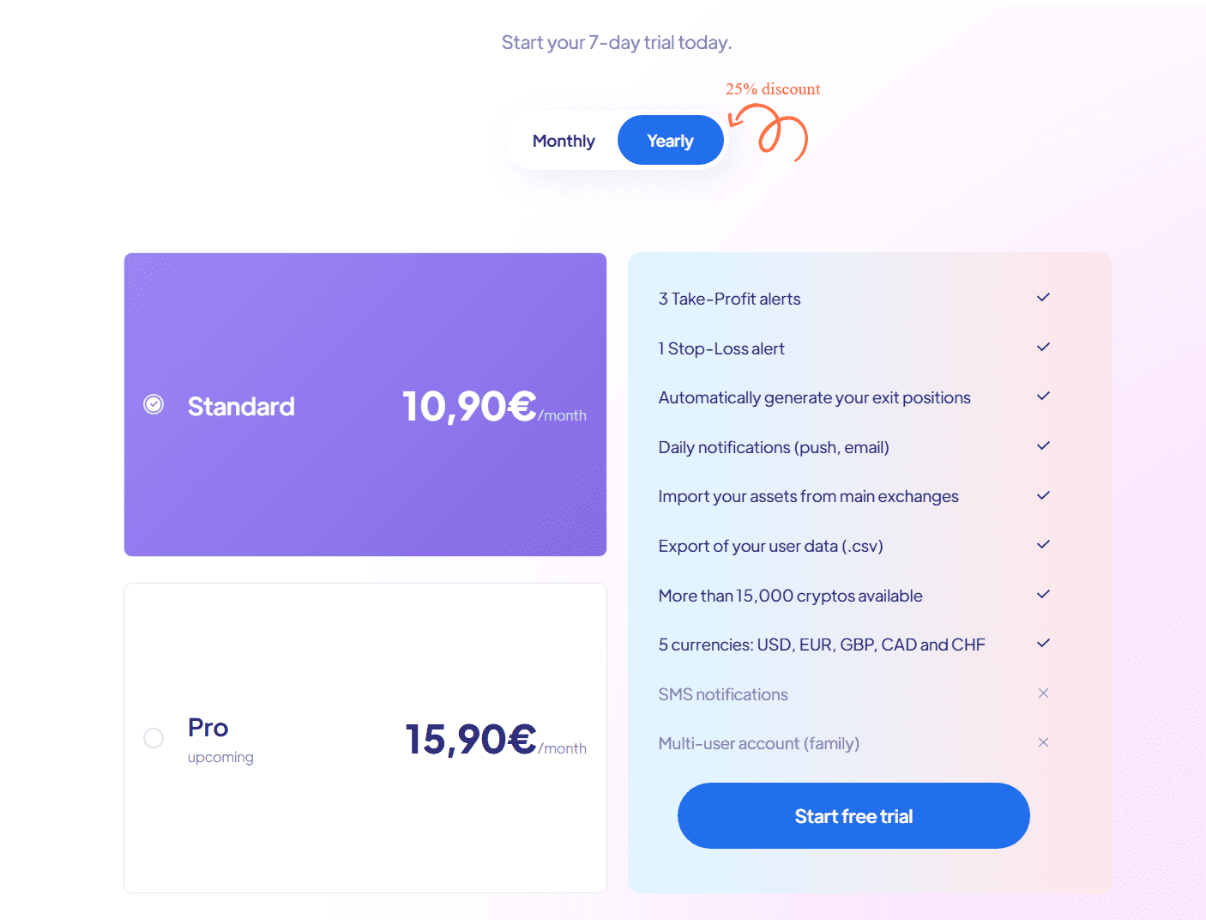Viewport: 1206px width, 920px height.
Task: Click the Pro upcoming plan card
Action: 365,824
